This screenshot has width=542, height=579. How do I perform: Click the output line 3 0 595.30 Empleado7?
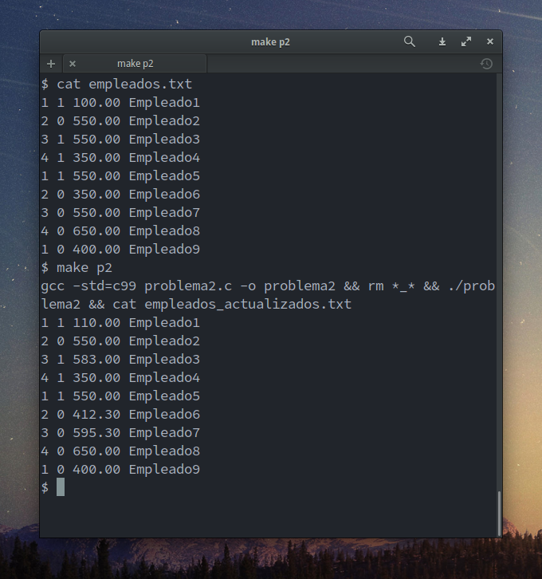[x=120, y=433]
